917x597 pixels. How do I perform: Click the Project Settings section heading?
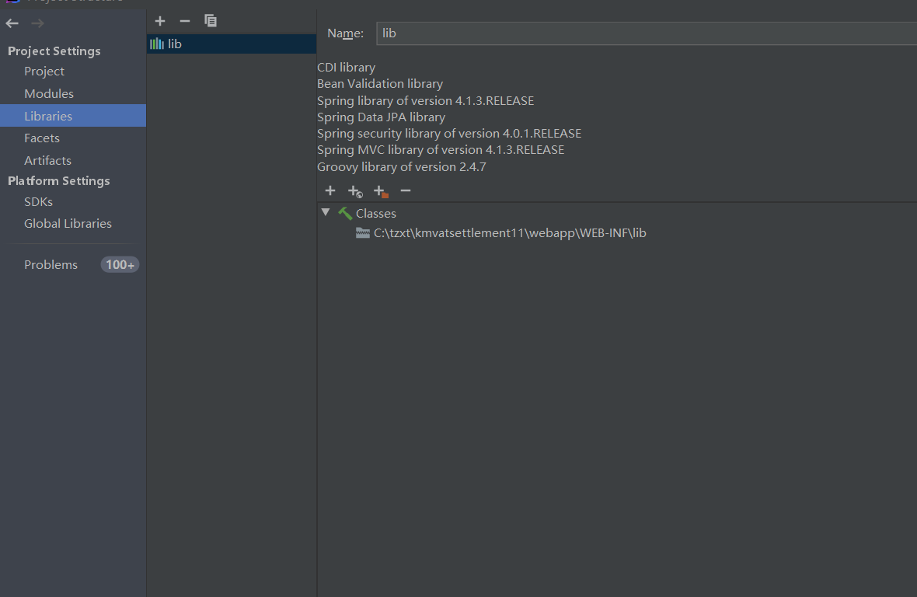54,51
